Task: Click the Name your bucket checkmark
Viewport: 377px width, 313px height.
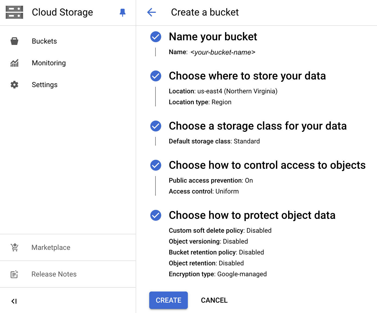Action: point(156,37)
